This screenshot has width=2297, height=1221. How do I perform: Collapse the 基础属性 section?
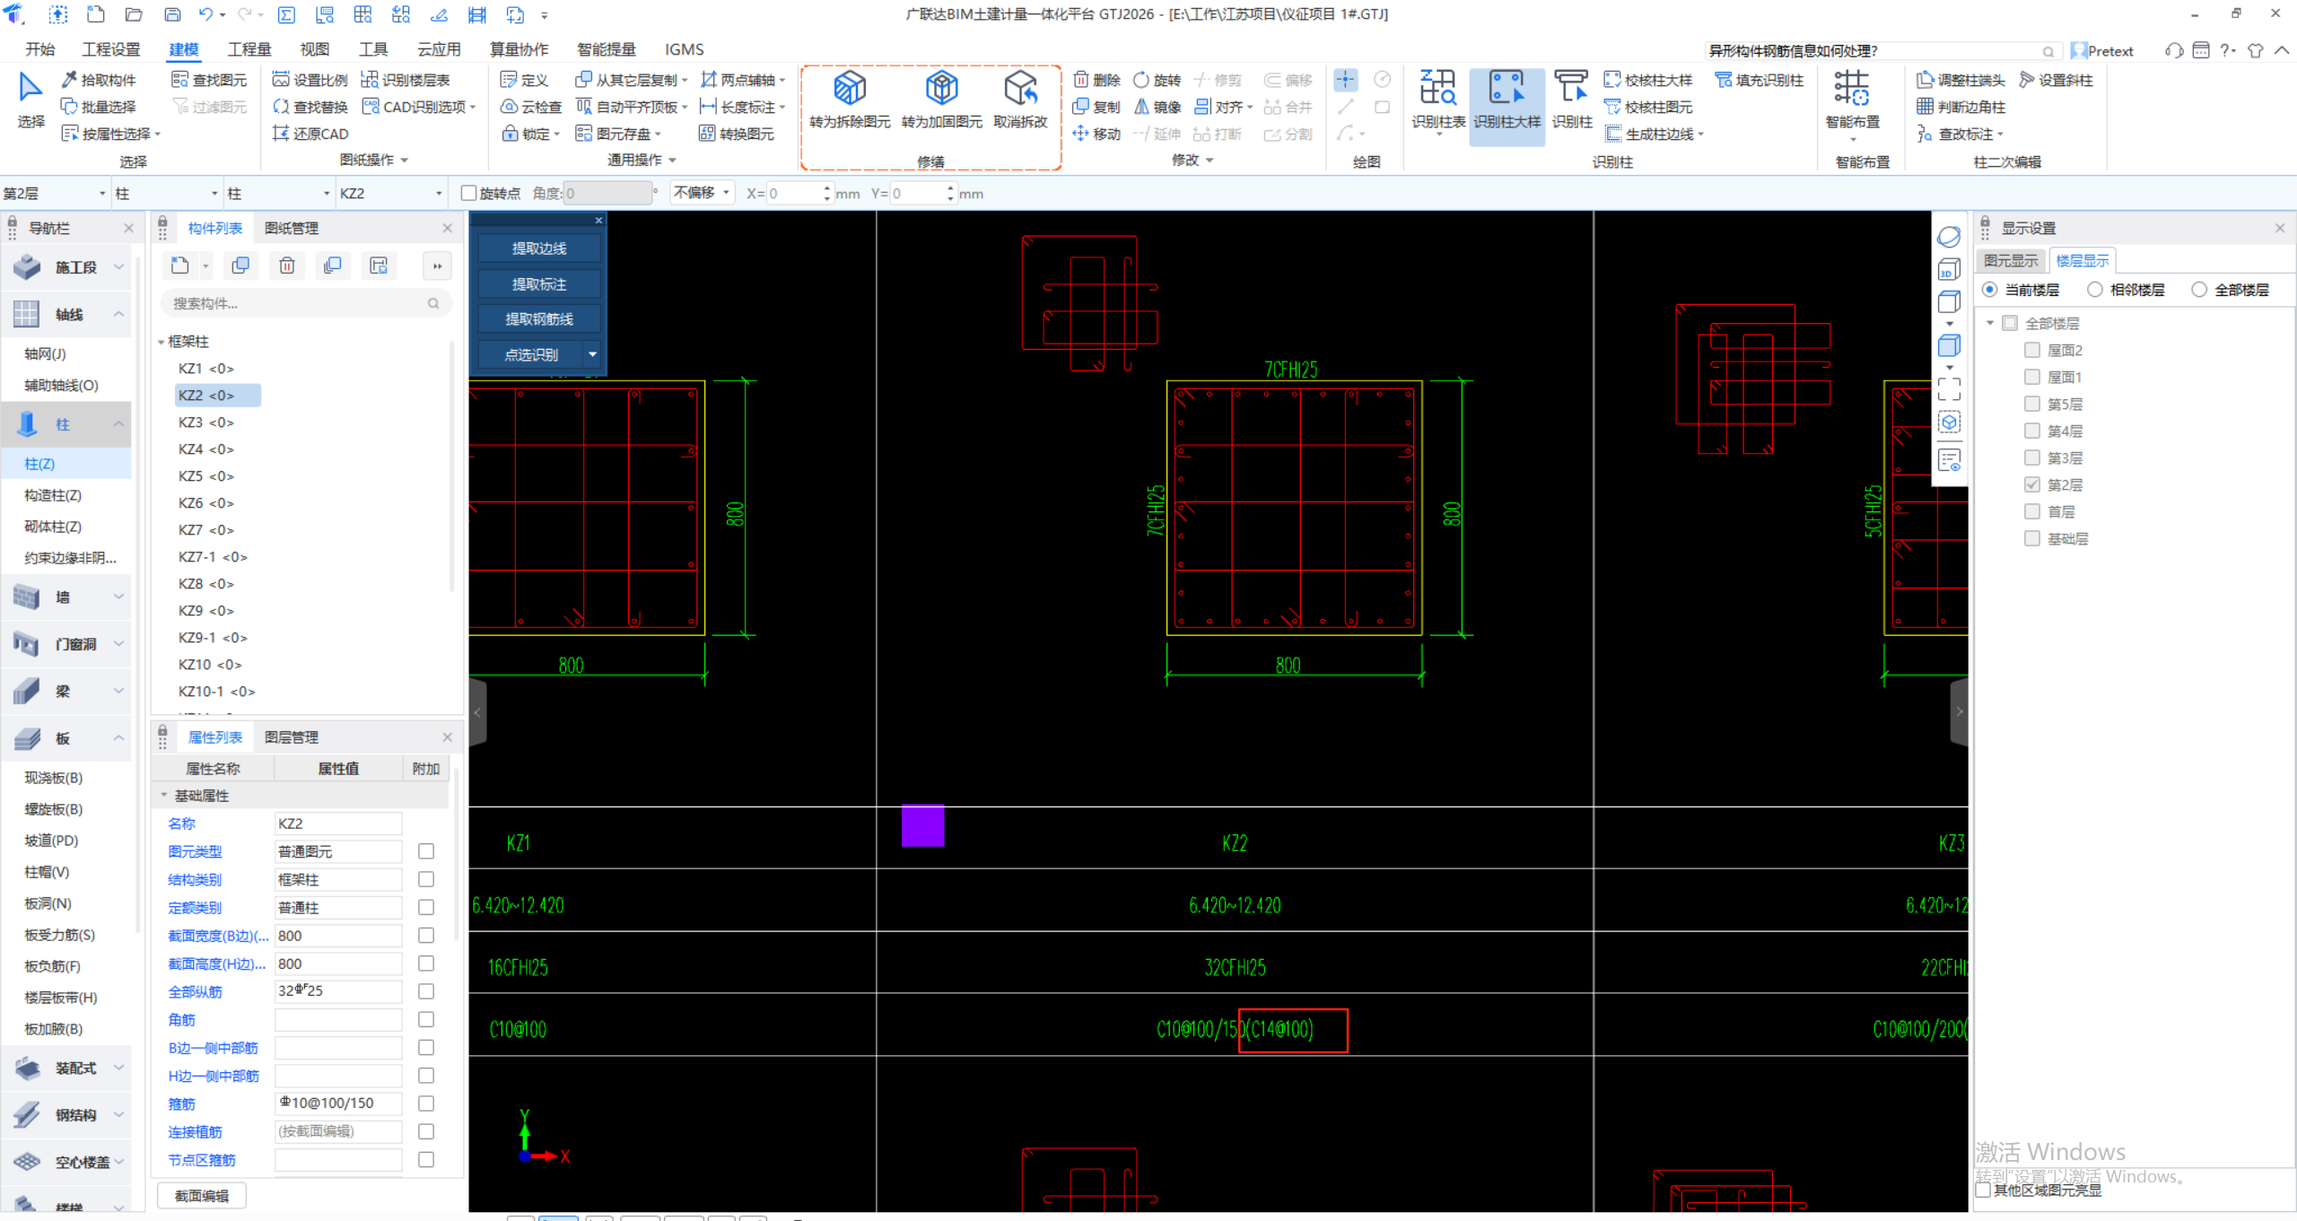(164, 796)
